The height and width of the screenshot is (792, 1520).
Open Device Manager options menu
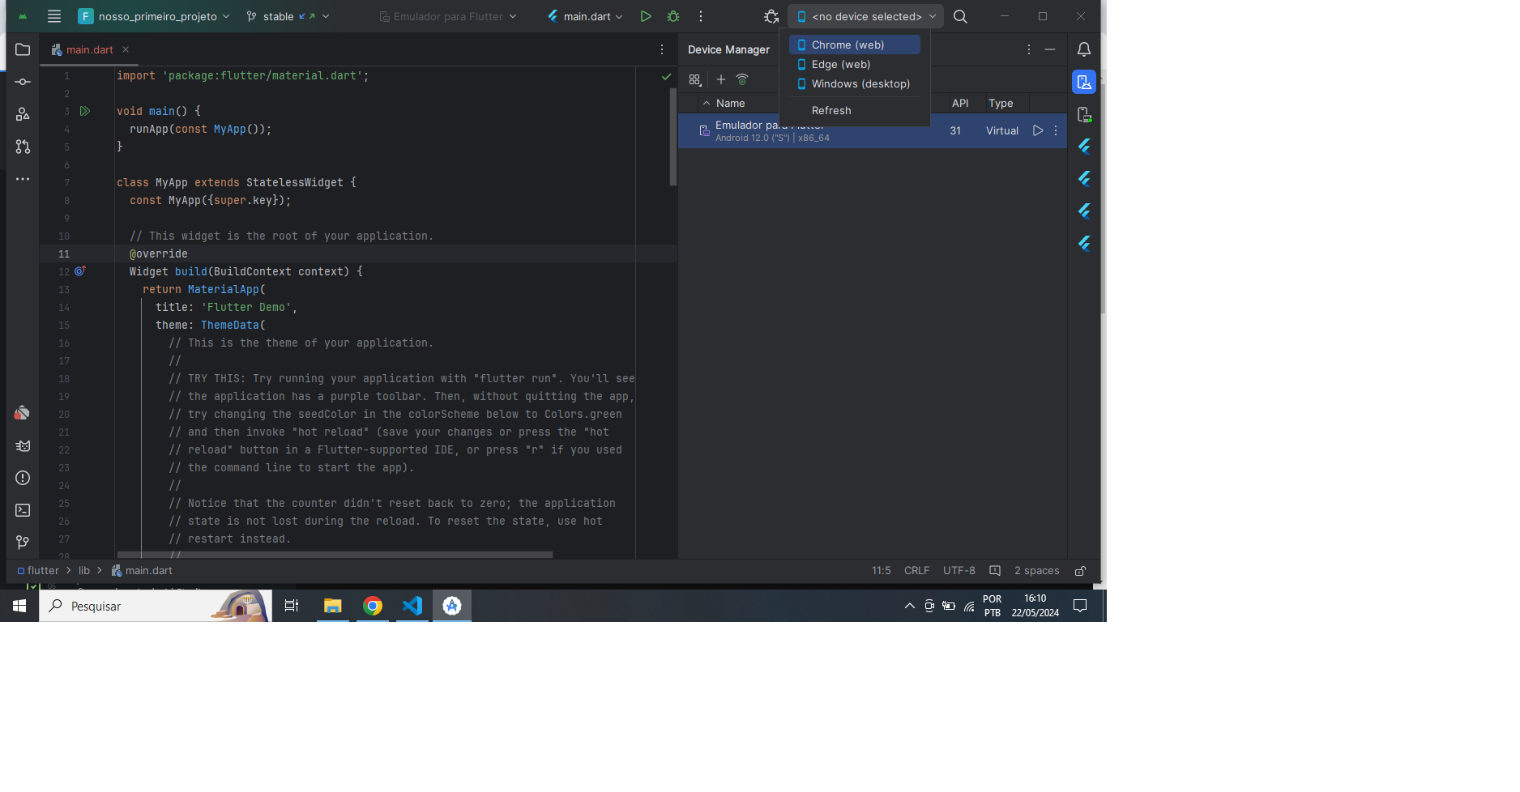(1029, 49)
